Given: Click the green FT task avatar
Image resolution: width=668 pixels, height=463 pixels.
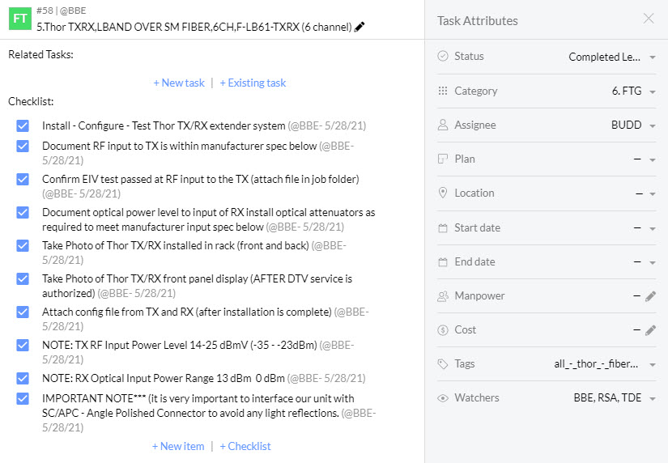Looking at the screenshot, I should (19, 19).
